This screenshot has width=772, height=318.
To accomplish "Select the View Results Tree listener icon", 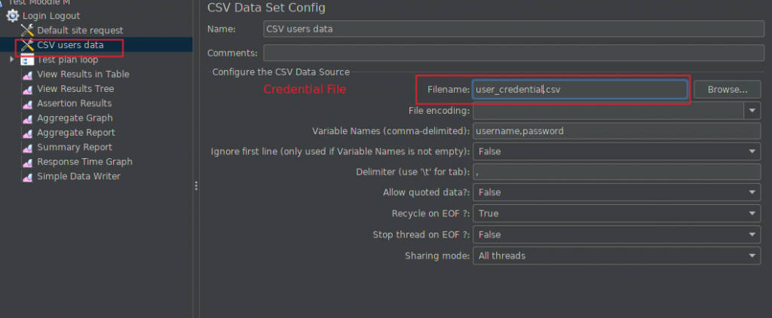I will tap(27, 90).
